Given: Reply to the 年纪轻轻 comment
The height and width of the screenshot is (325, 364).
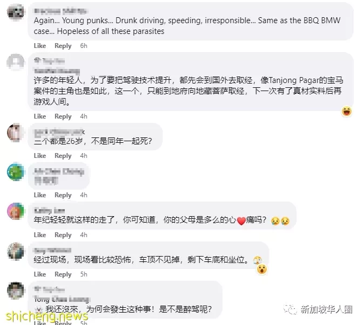Looking at the screenshot, I should (x=63, y=235).
